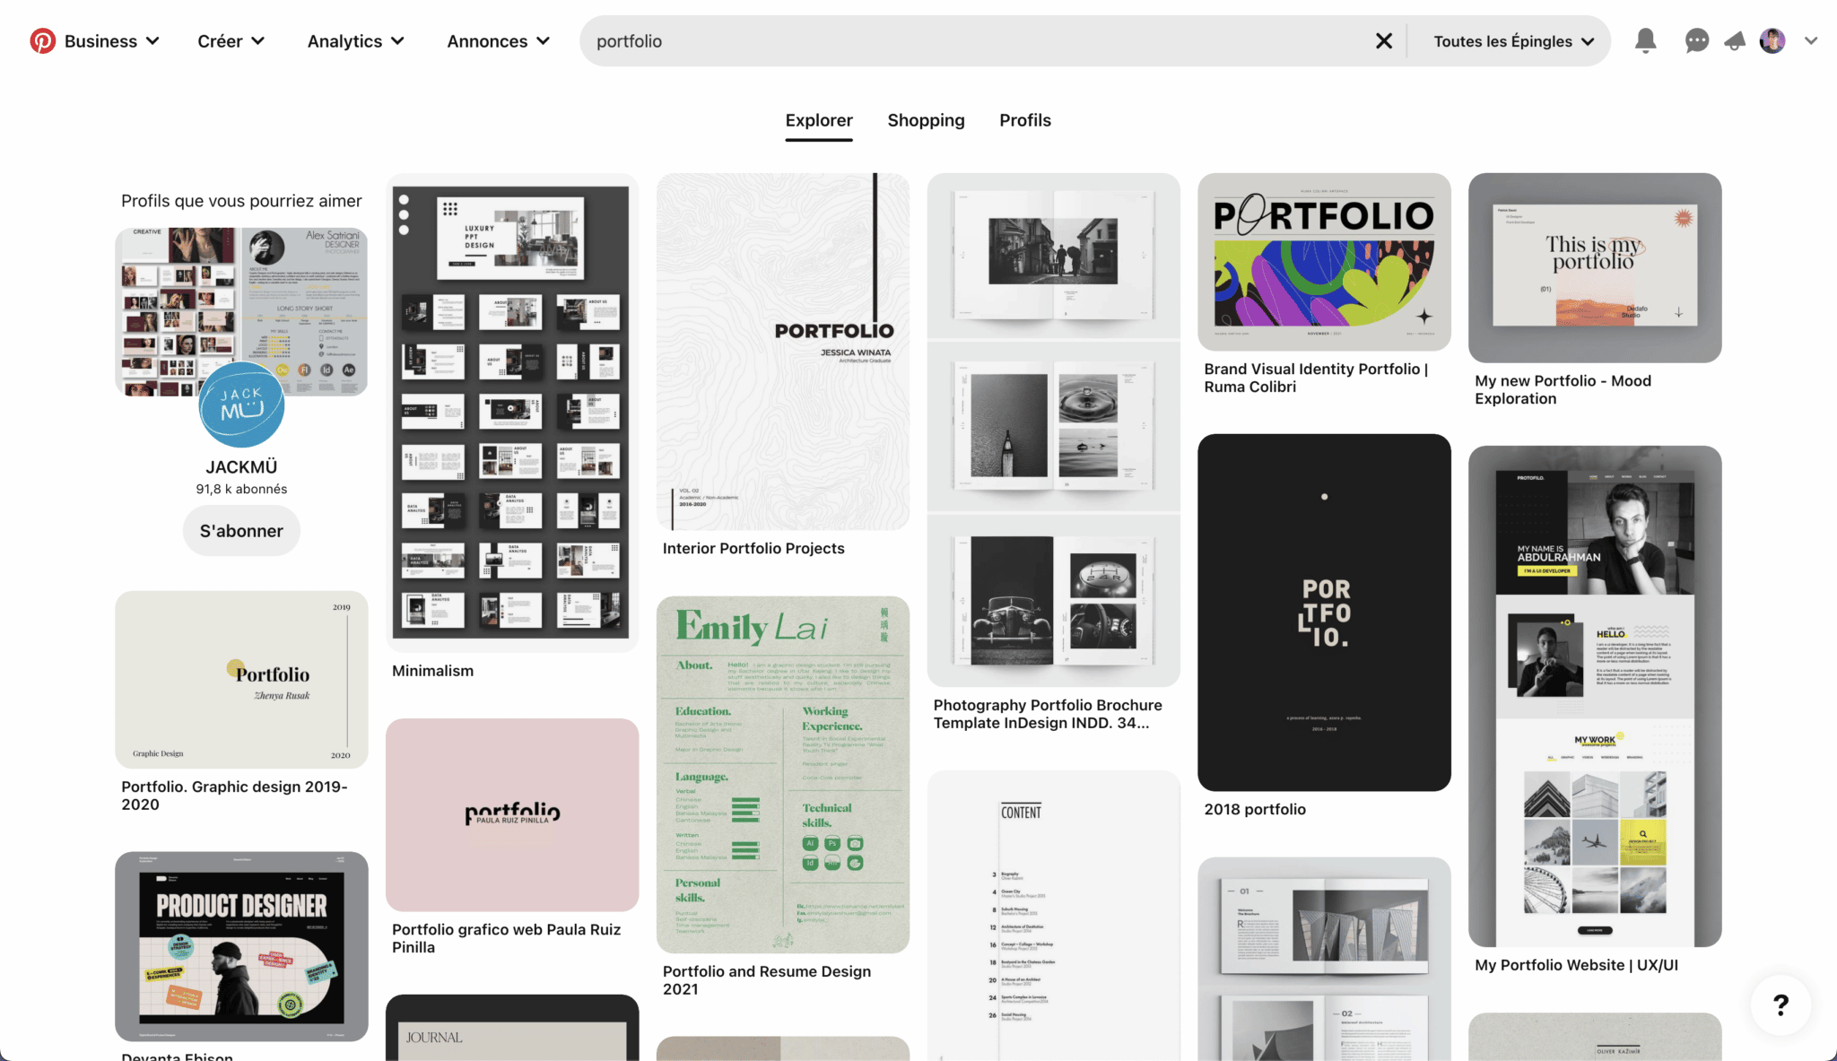The width and height of the screenshot is (1837, 1061).
Task: Click the help question mark button
Action: click(1780, 1004)
